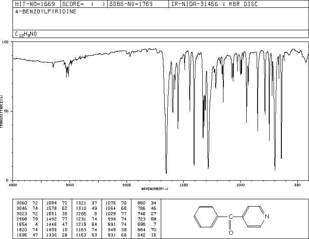Select the SCORE= field in header
This screenshot has height=239, width=309.
83,4
